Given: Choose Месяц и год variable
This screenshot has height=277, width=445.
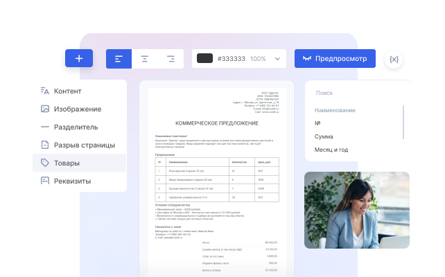Looking at the screenshot, I should 331,150.
